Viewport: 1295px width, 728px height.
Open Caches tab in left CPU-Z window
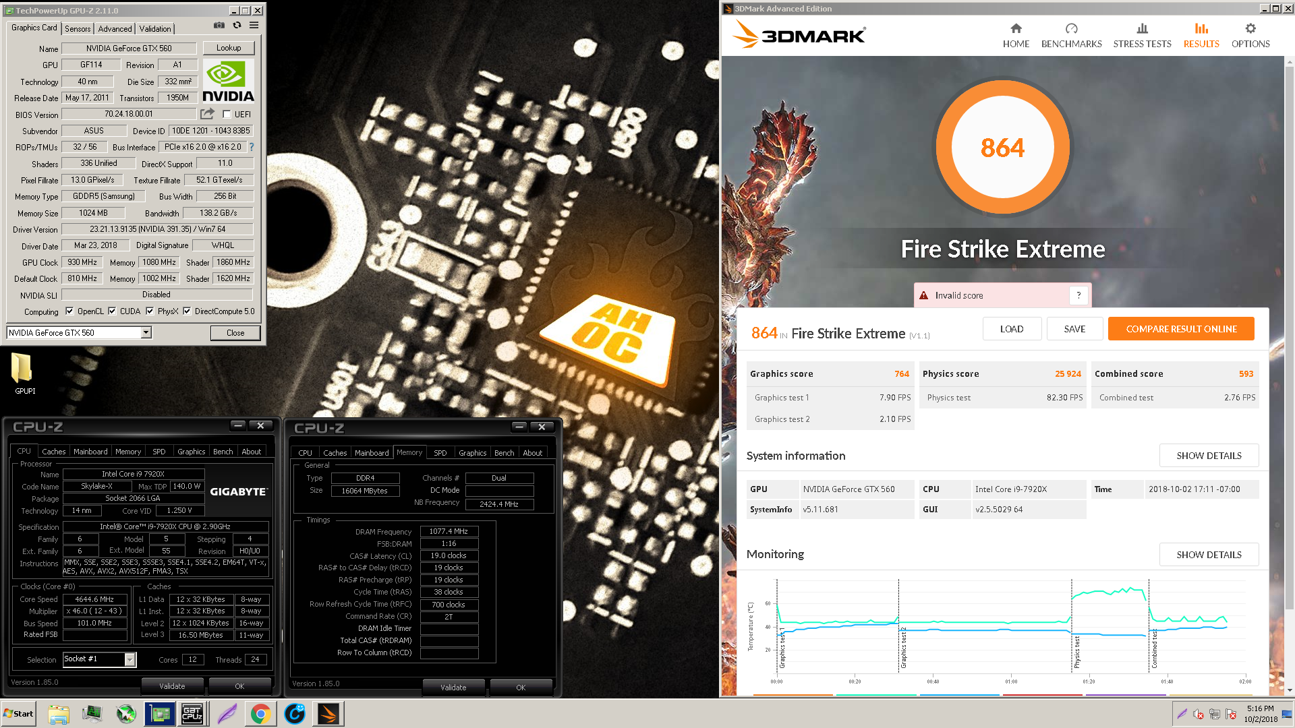(x=53, y=452)
